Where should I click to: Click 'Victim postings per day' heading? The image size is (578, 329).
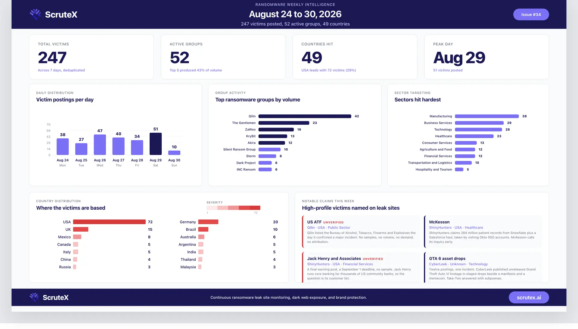tap(65, 100)
